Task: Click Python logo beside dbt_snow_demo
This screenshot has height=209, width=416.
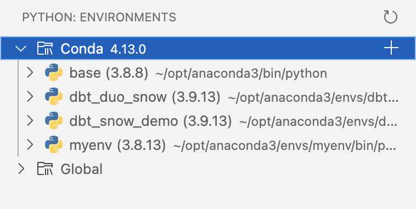Action: click(x=54, y=120)
